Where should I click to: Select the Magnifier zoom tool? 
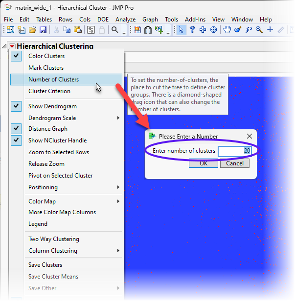(x=259, y=30)
